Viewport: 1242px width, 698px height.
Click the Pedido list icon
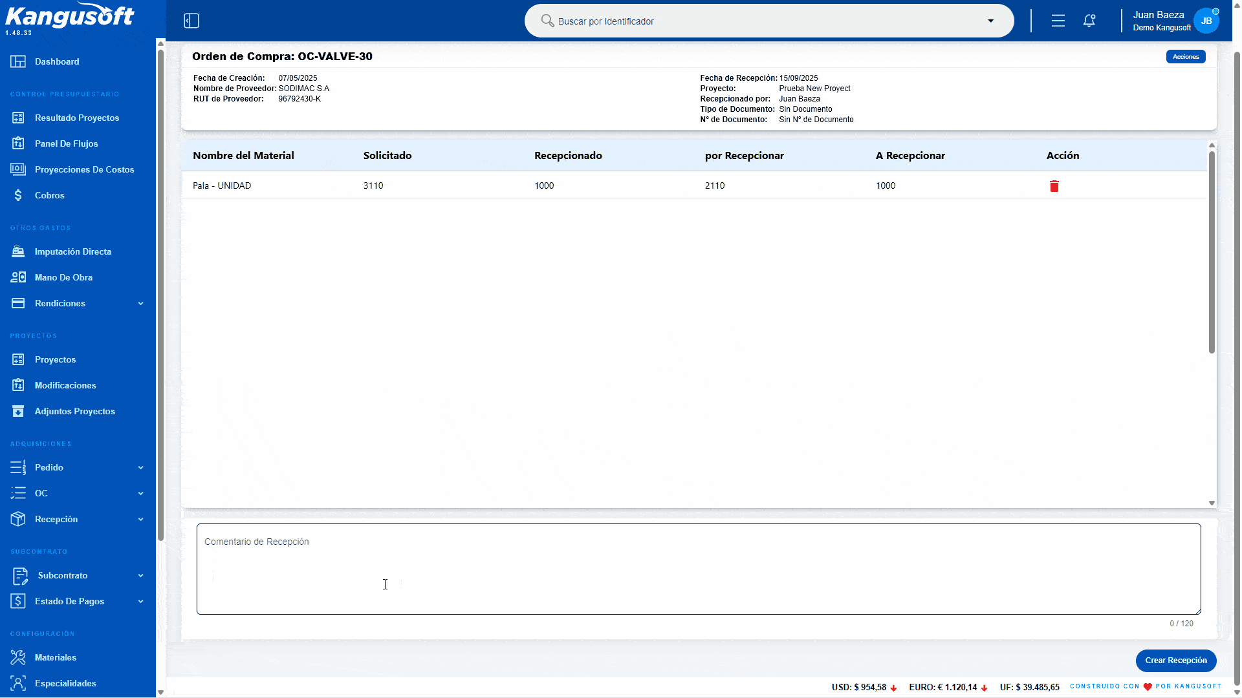(x=18, y=467)
